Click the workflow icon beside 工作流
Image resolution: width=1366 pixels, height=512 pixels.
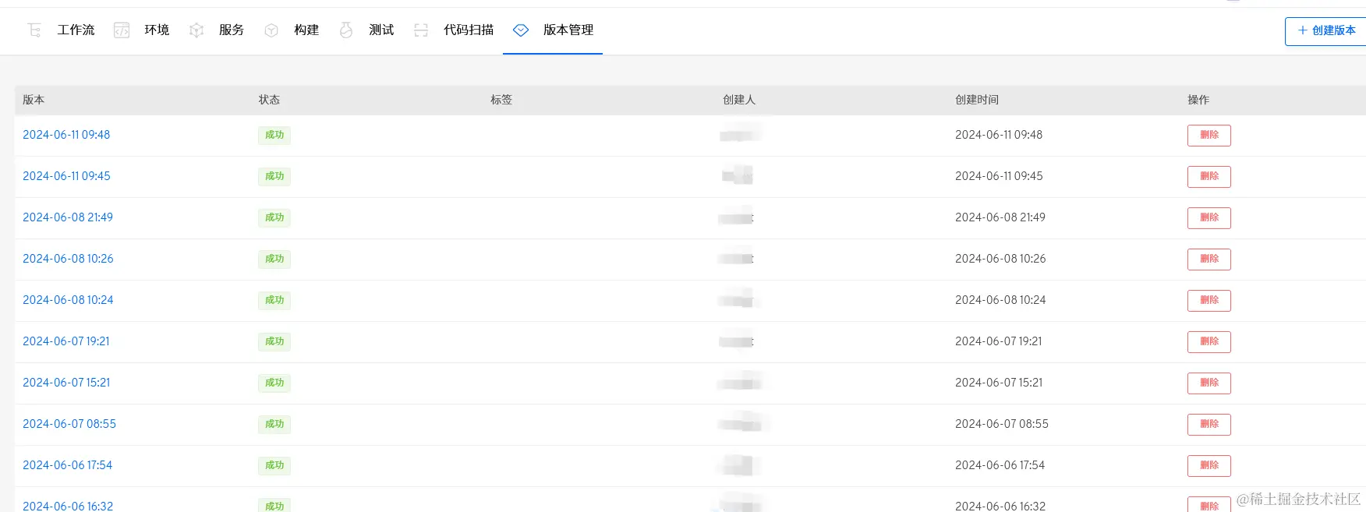[34, 30]
